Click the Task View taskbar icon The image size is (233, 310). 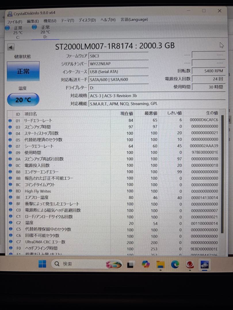pos(130,264)
